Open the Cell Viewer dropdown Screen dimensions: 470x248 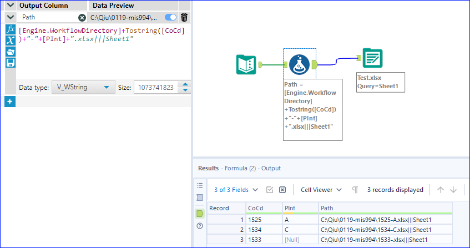tap(321, 190)
